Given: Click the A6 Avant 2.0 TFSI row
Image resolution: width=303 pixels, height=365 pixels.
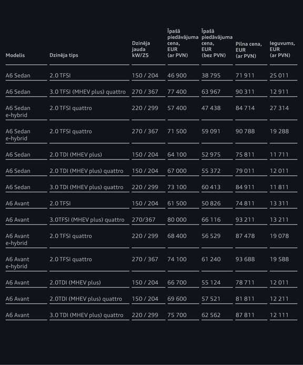Looking at the screenshot, I should click(151, 204).
